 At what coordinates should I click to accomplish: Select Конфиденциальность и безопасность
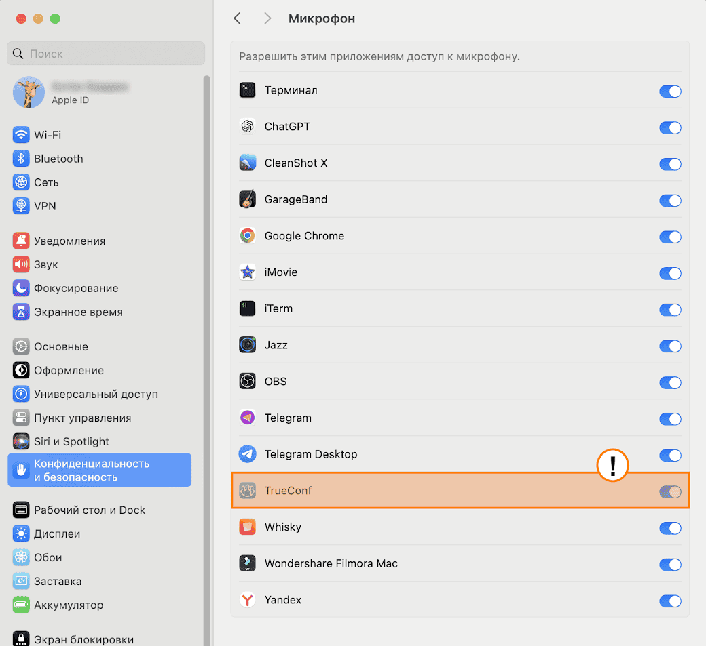(100, 470)
